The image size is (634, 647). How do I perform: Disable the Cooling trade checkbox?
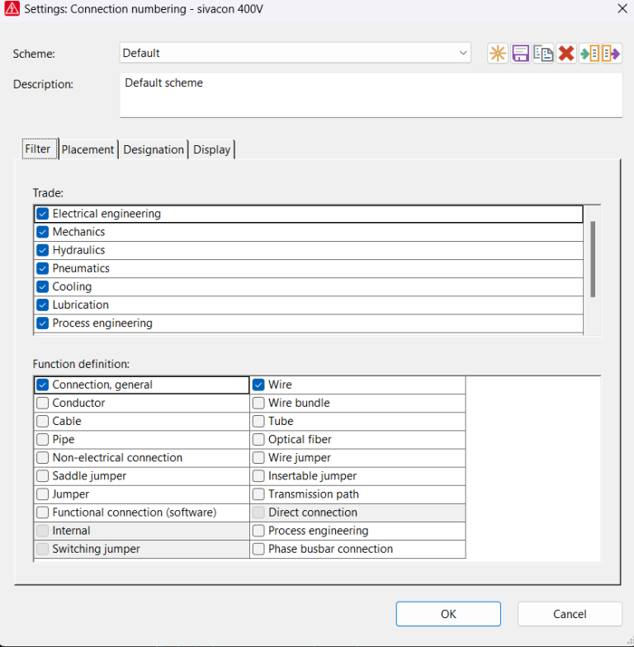coord(43,286)
